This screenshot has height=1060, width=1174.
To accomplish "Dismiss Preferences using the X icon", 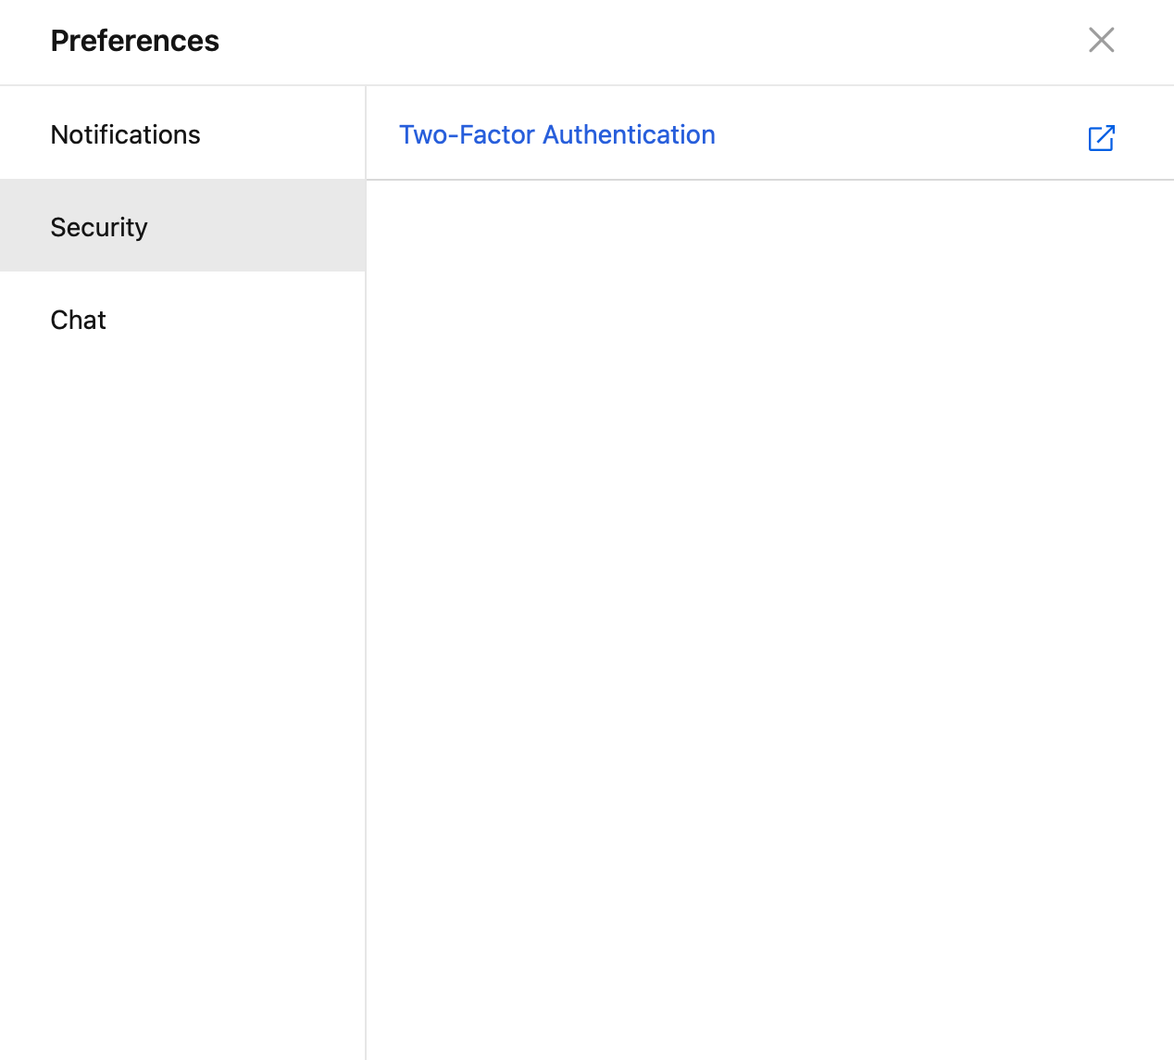I will click(x=1101, y=40).
